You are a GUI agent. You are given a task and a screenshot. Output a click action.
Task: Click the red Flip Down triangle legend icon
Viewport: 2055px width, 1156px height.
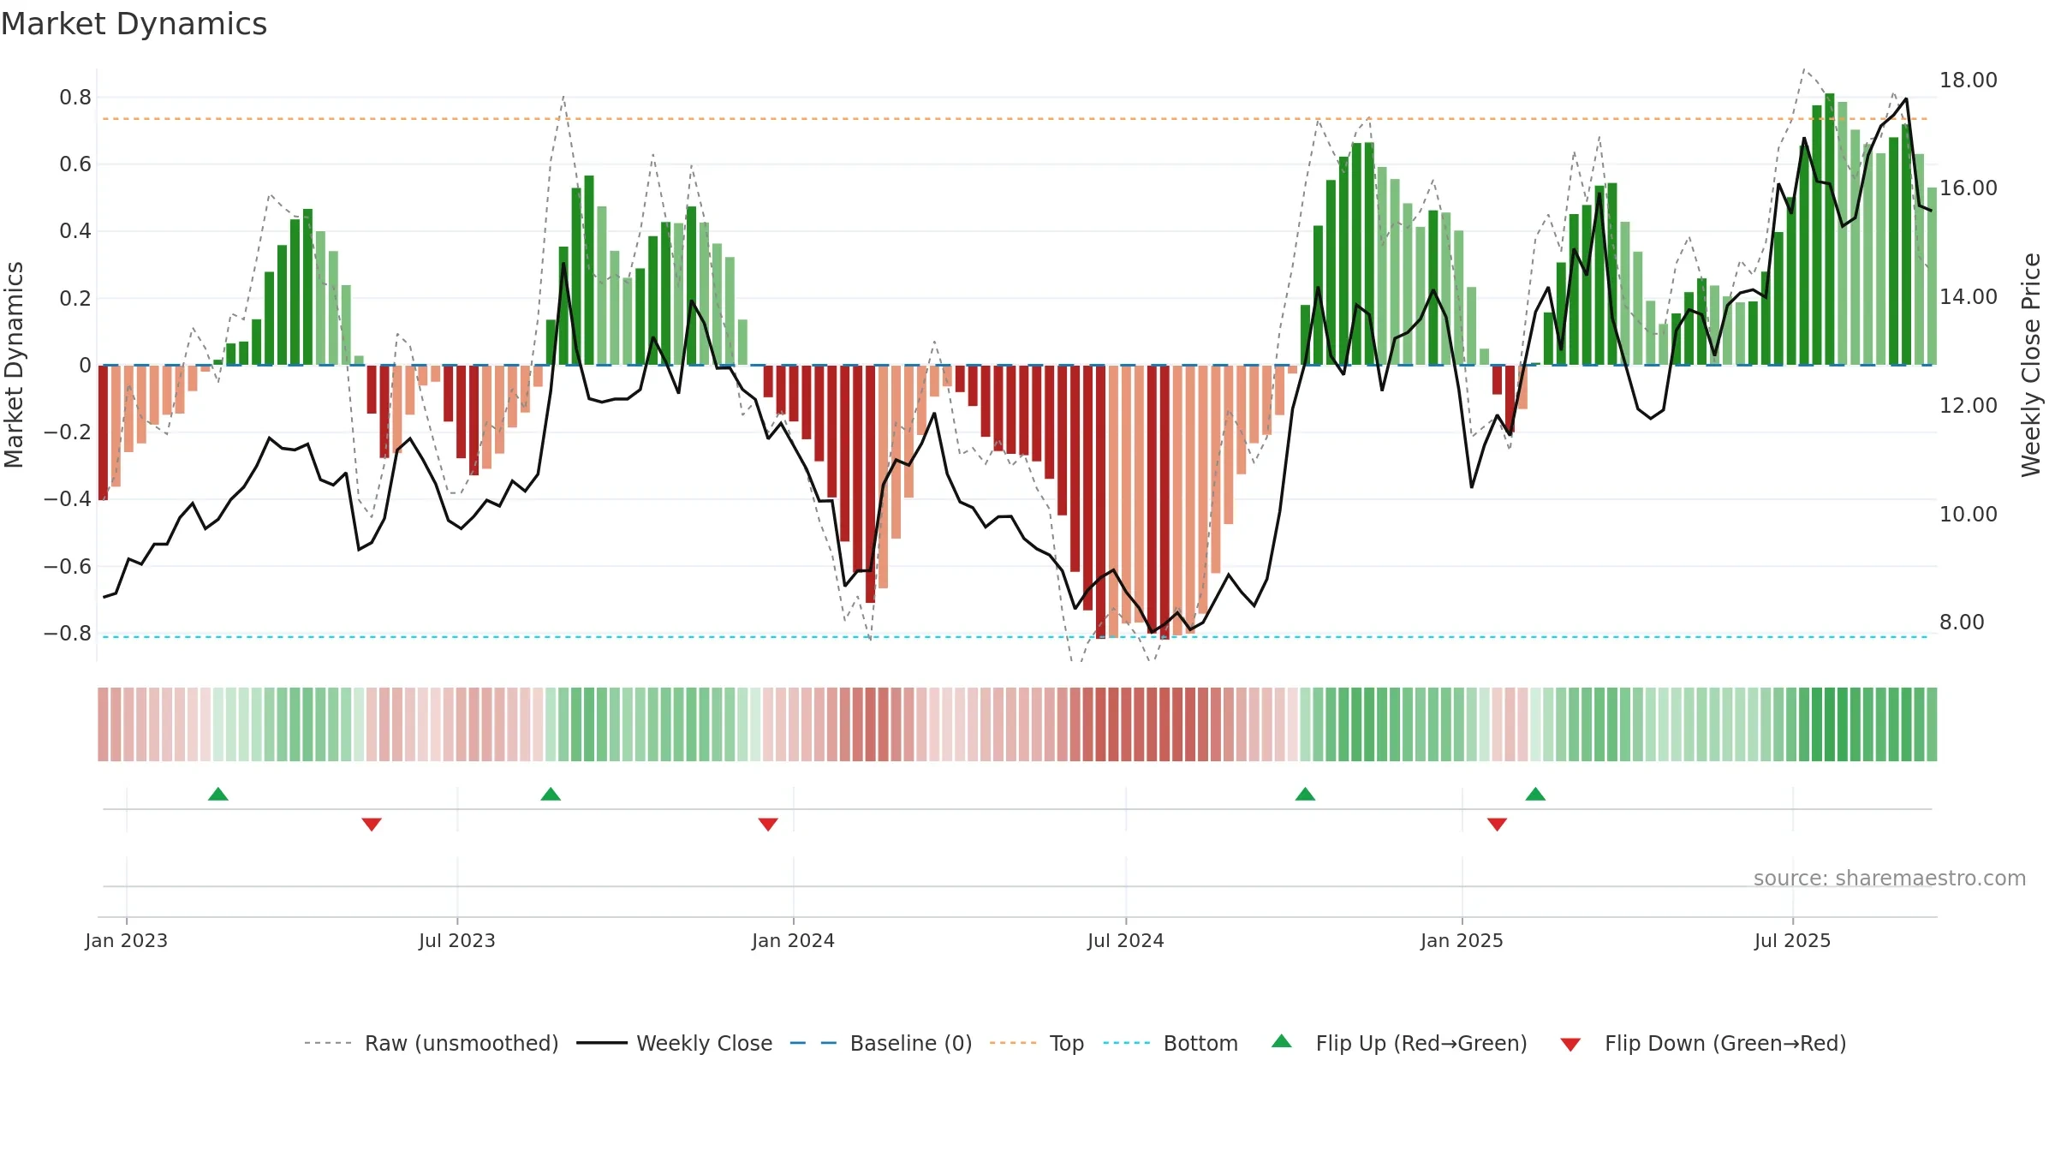pyautogui.click(x=1570, y=1045)
